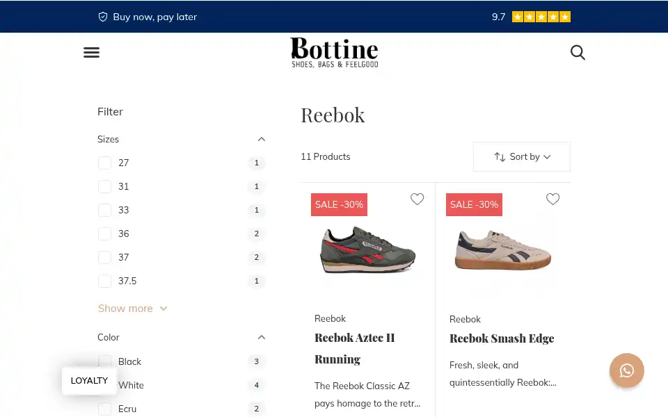Add Reebok Aztec II to wishlist heart
The height and width of the screenshot is (417, 668).
417,199
